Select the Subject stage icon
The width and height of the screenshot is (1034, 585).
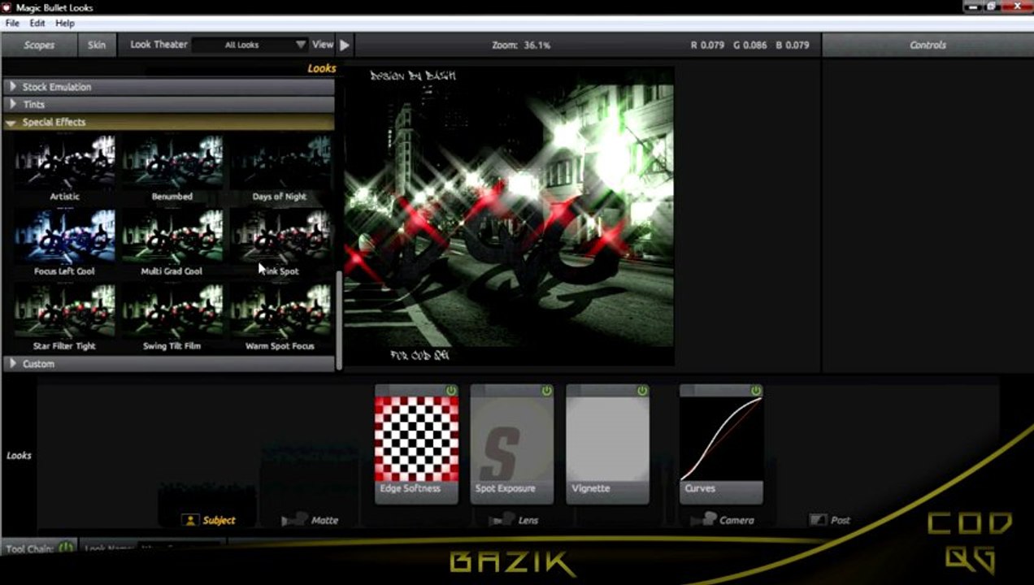(190, 520)
